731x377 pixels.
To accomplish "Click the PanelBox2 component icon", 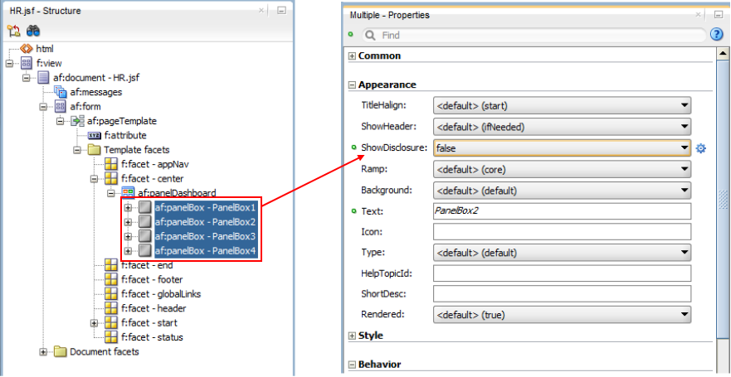I will pyautogui.click(x=145, y=221).
